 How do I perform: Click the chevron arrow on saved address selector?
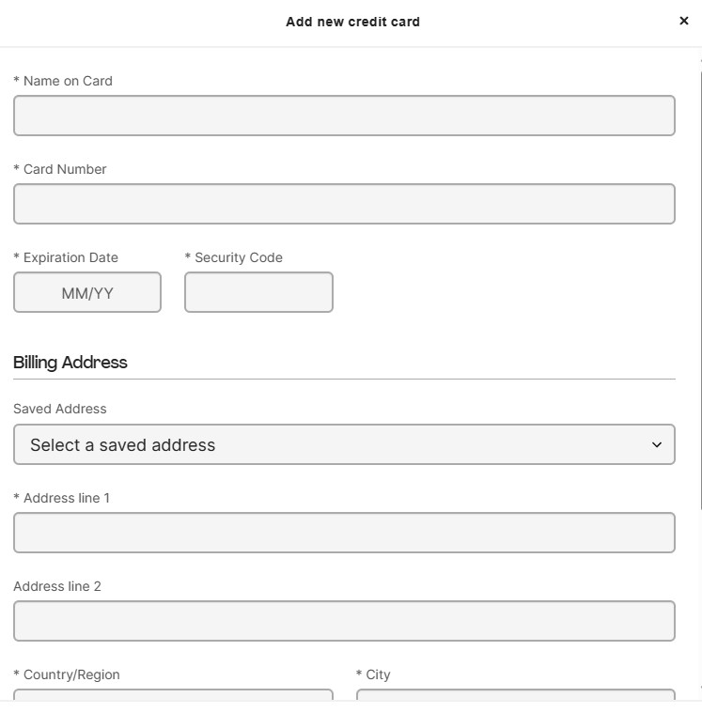657,444
